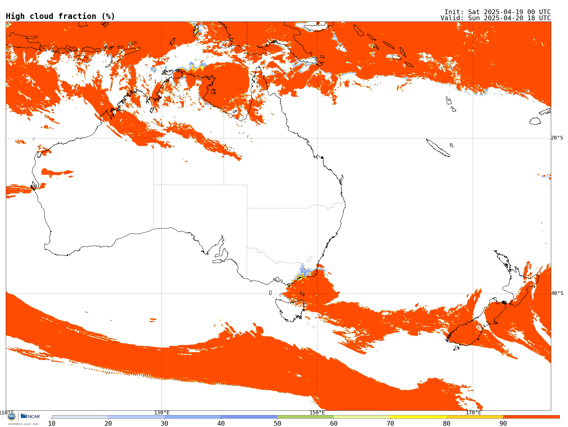Image resolution: width=568 pixels, height=427 pixels.
Task: Click the colorbar tick label 20
Action: pos(108,423)
